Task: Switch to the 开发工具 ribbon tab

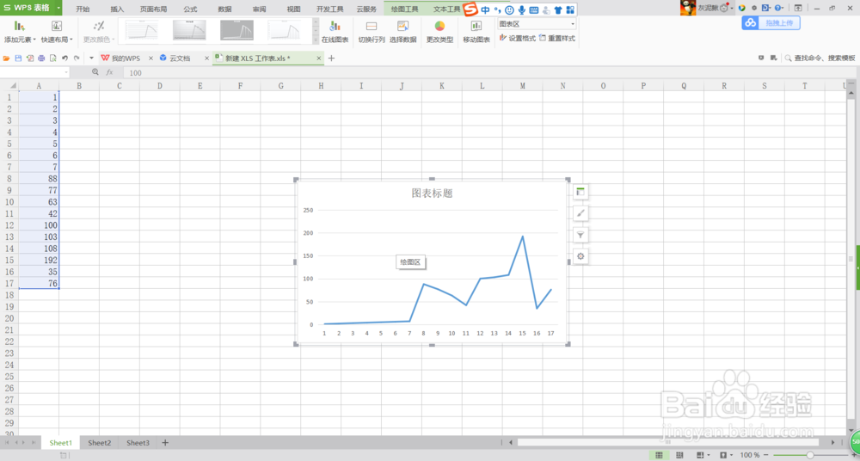Action: pyautogui.click(x=330, y=9)
